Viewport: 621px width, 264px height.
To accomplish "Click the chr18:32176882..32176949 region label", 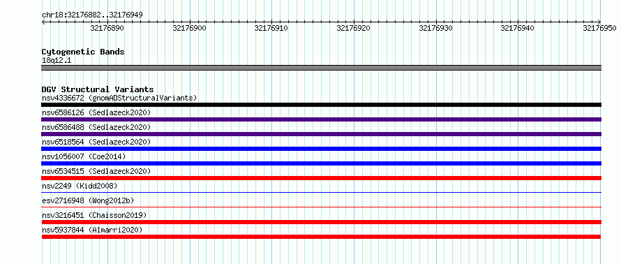I will click(92, 15).
